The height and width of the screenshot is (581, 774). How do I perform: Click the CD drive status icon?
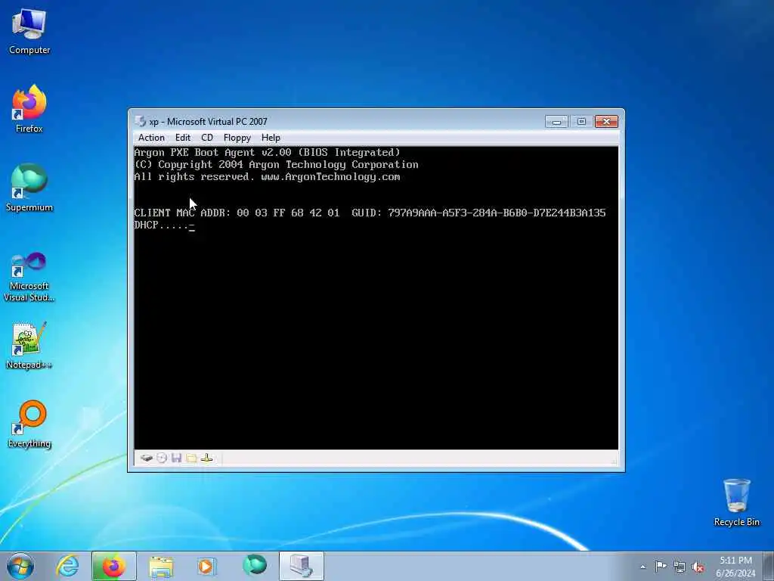pyautogui.click(x=162, y=458)
